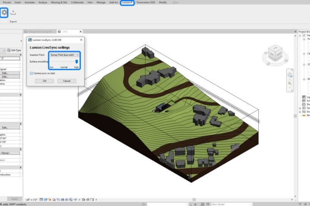Open Lumion LiveSync settings gear icon
Screen dimensions: 310x206
[4, 12]
